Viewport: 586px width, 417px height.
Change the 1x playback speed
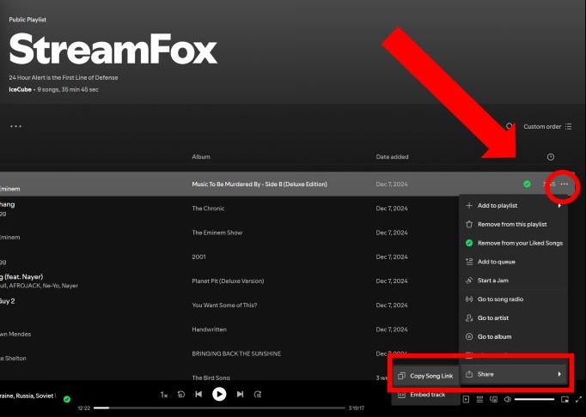164,394
